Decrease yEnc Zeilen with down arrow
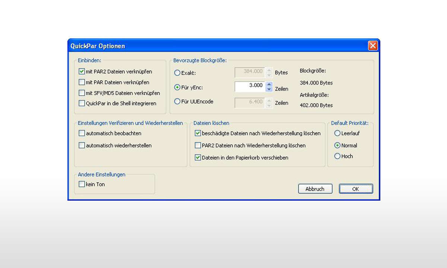Screen dimensions: 447x268 coord(269,89)
